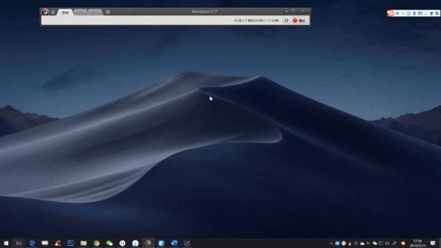Show hidden system tray icons
The height and width of the screenshot is (248, 441).
[331, 243]
